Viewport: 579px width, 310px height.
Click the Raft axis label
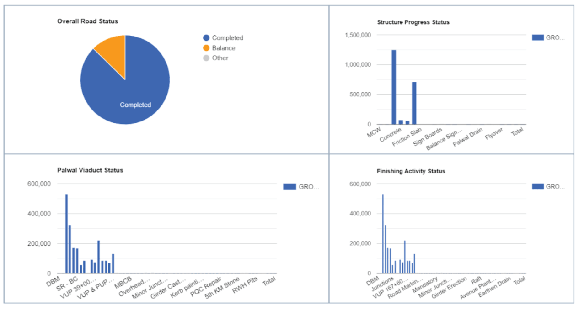[476, 281]
